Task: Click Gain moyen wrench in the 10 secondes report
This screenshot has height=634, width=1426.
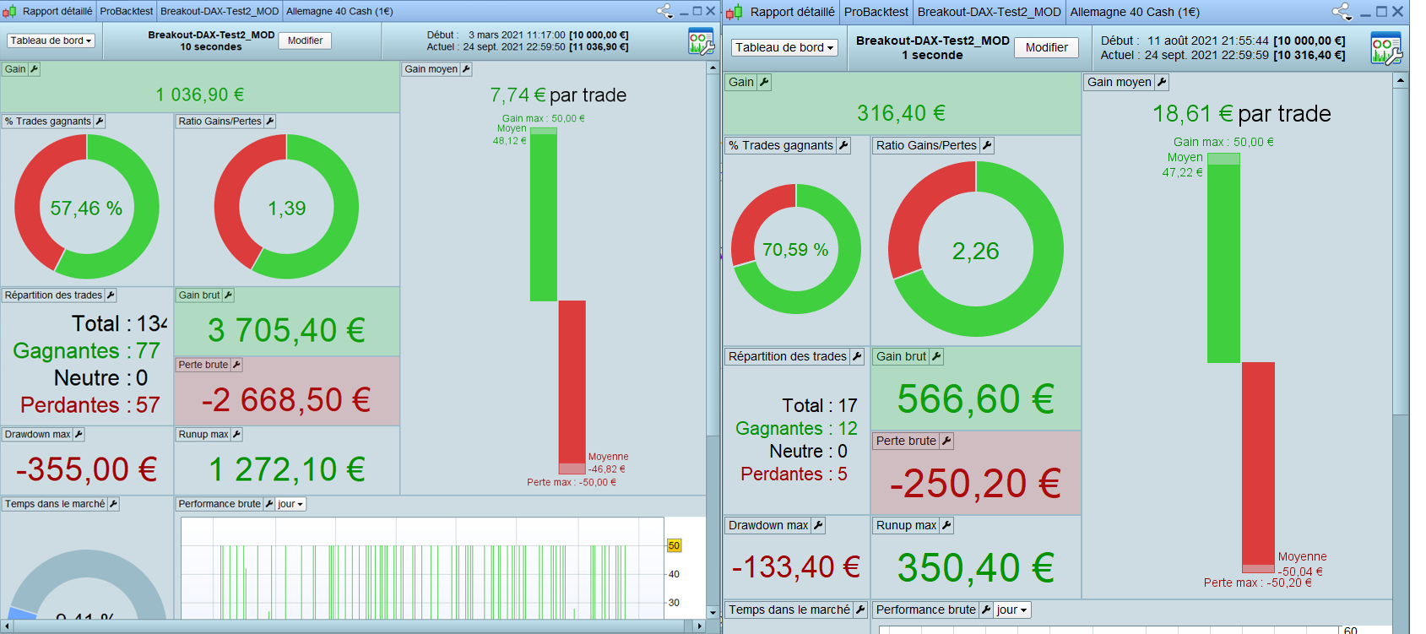Action: (x=466, y=69)
